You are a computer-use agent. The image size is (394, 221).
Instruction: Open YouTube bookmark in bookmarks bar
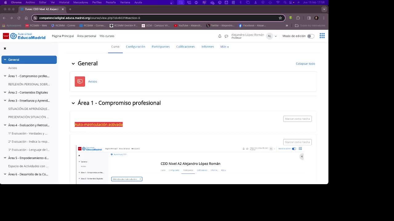click(188, 25)
